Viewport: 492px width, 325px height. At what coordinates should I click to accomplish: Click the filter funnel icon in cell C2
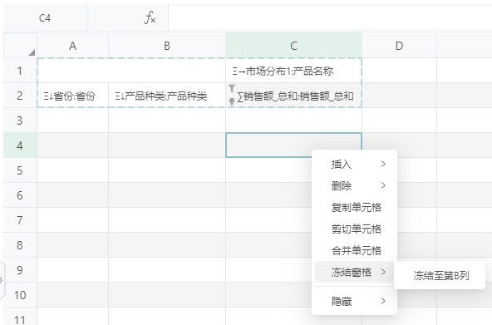232,88
